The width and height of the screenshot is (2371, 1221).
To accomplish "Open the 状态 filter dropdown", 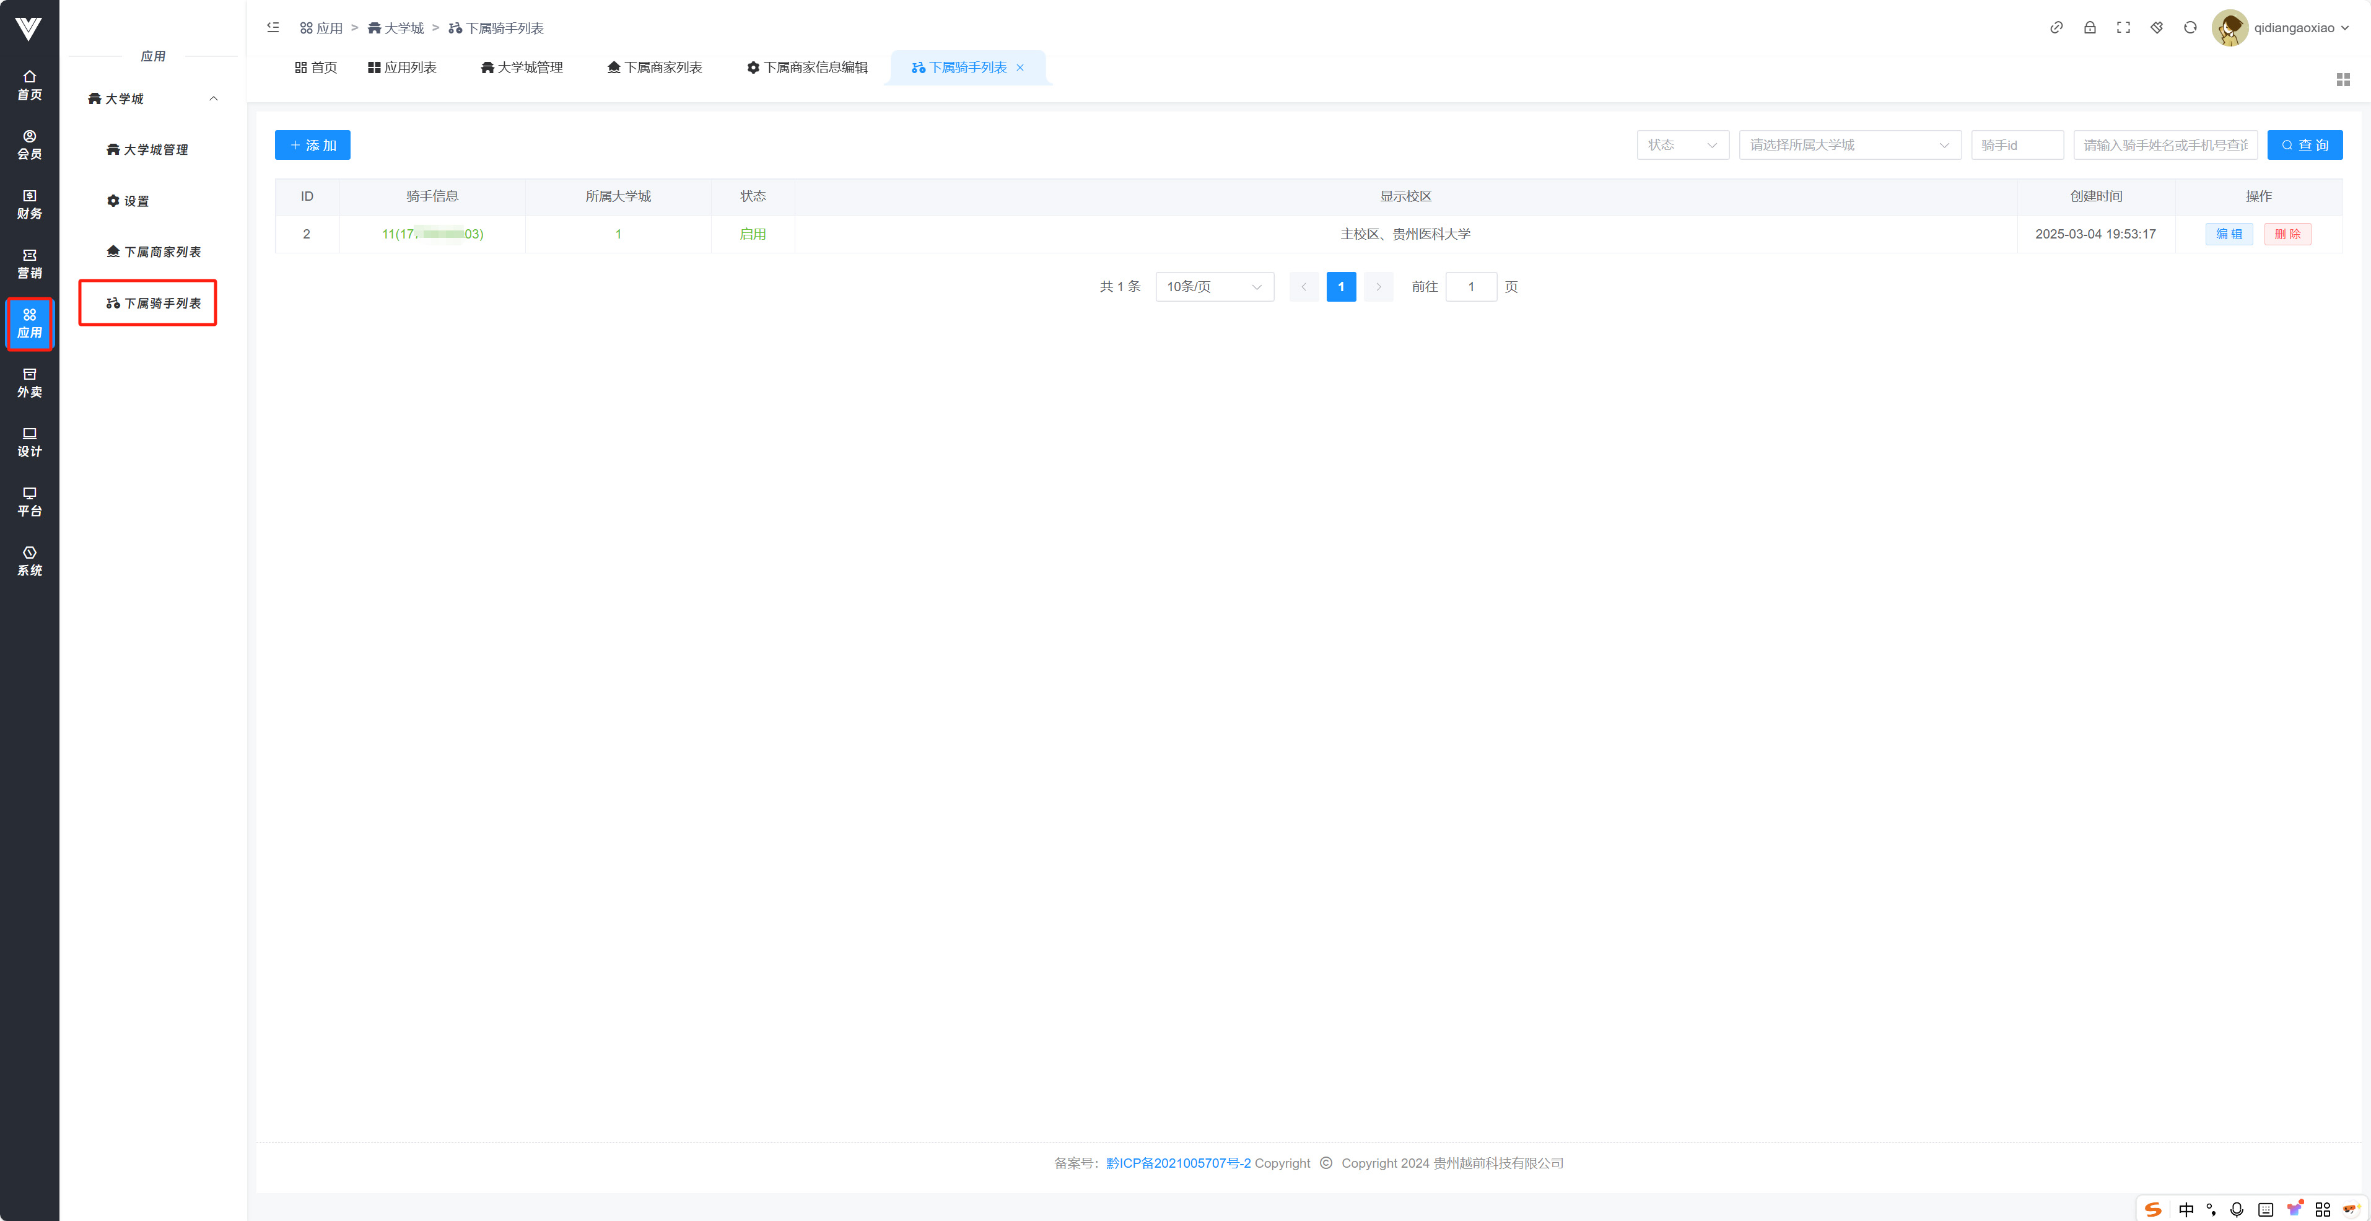I will click(1682, 144).
